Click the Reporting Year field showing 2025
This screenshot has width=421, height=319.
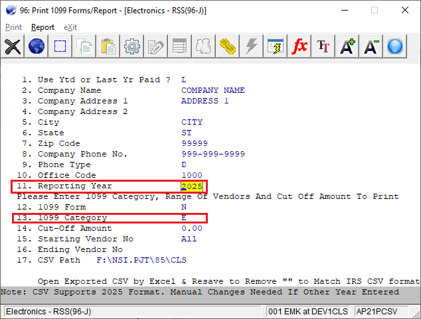point(192,186)
